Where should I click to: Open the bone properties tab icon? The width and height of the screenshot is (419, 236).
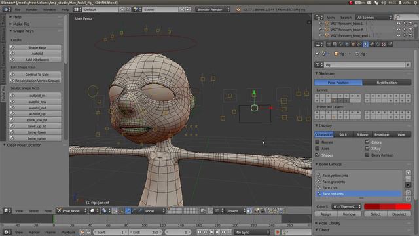pyautogui.click(x=372, y=45)
